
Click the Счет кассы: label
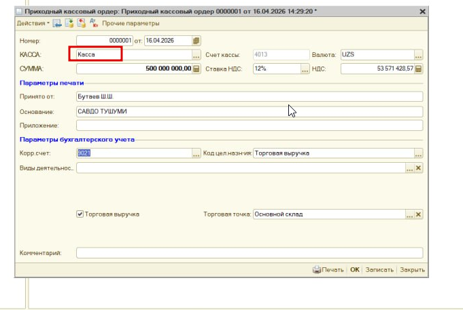(223, 55)
